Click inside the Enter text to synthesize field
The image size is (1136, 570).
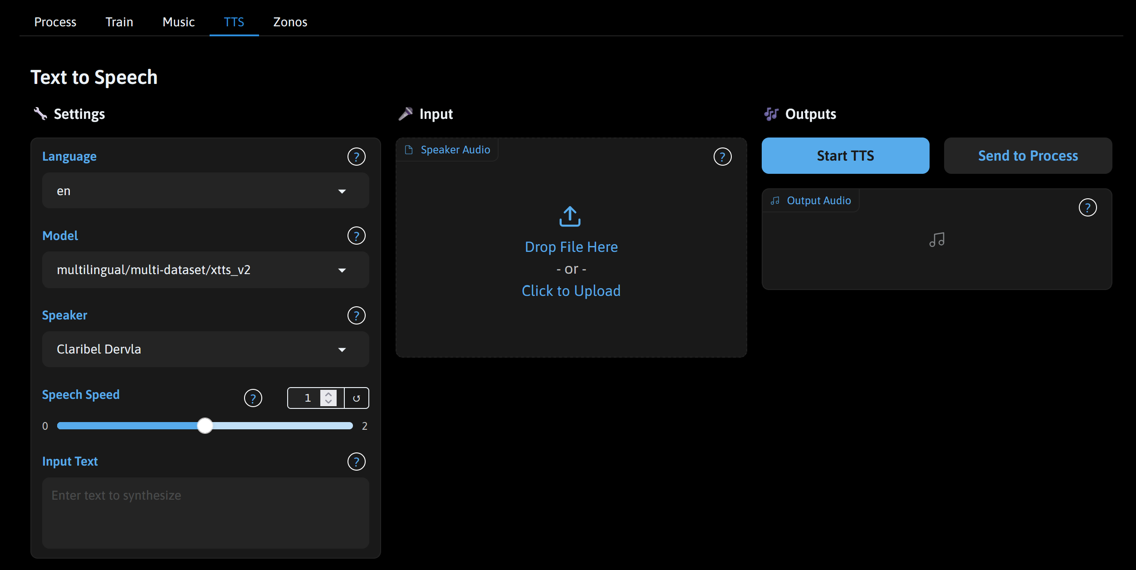(206, 513)
